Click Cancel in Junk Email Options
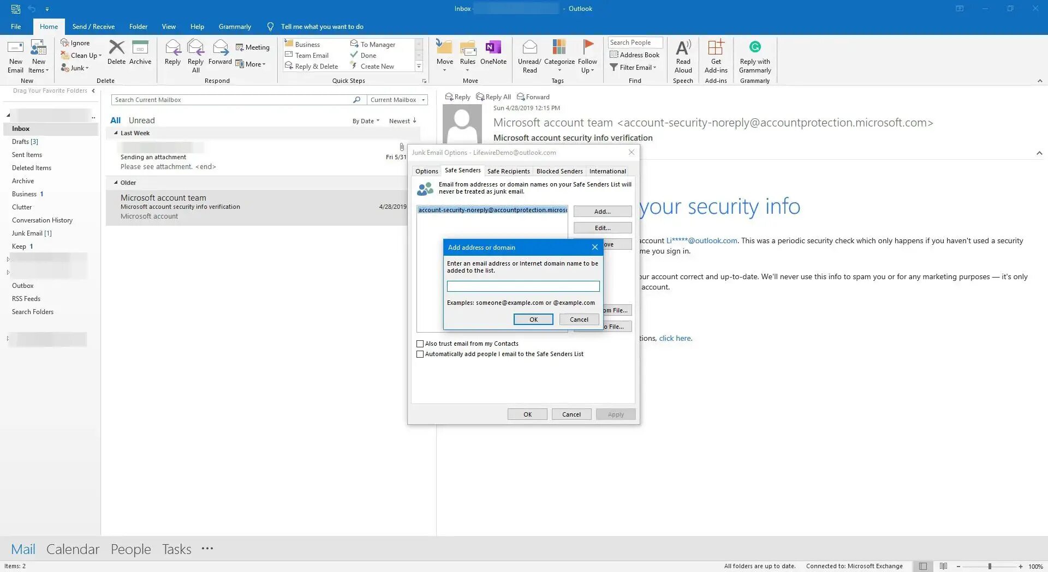Screen dimensions: 1048x572 571,414
